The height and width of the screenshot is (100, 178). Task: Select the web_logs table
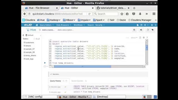pyautogui.click(x=29, y=59)
